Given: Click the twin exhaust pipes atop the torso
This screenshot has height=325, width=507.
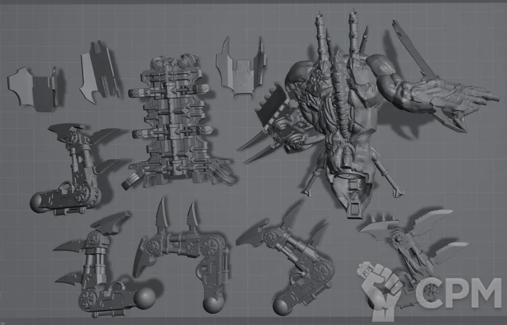Looking at the screenshot, I should [x=337, y=41].
